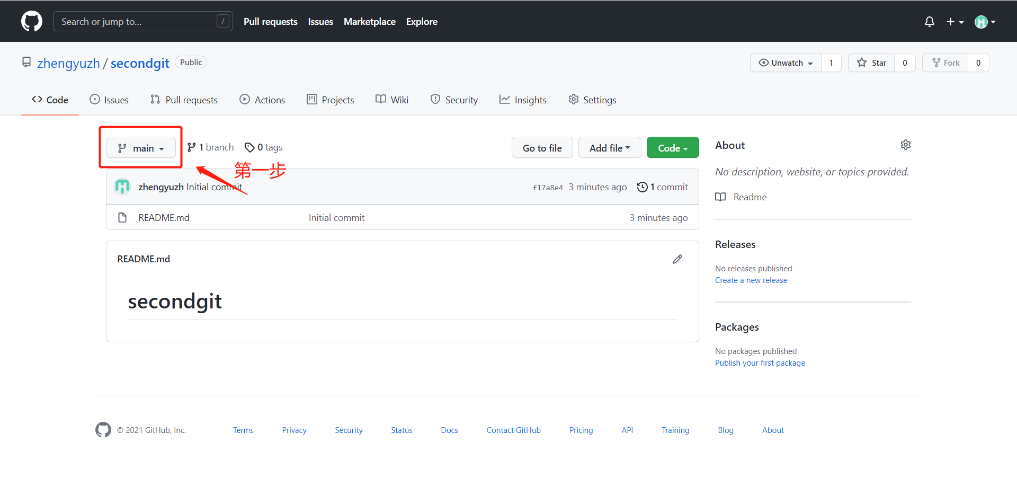Image resolution: width=1017 pixels, height=478 pixels.
Task: Click the zhengyuzh commit author avatar
Action: point(122,187)
